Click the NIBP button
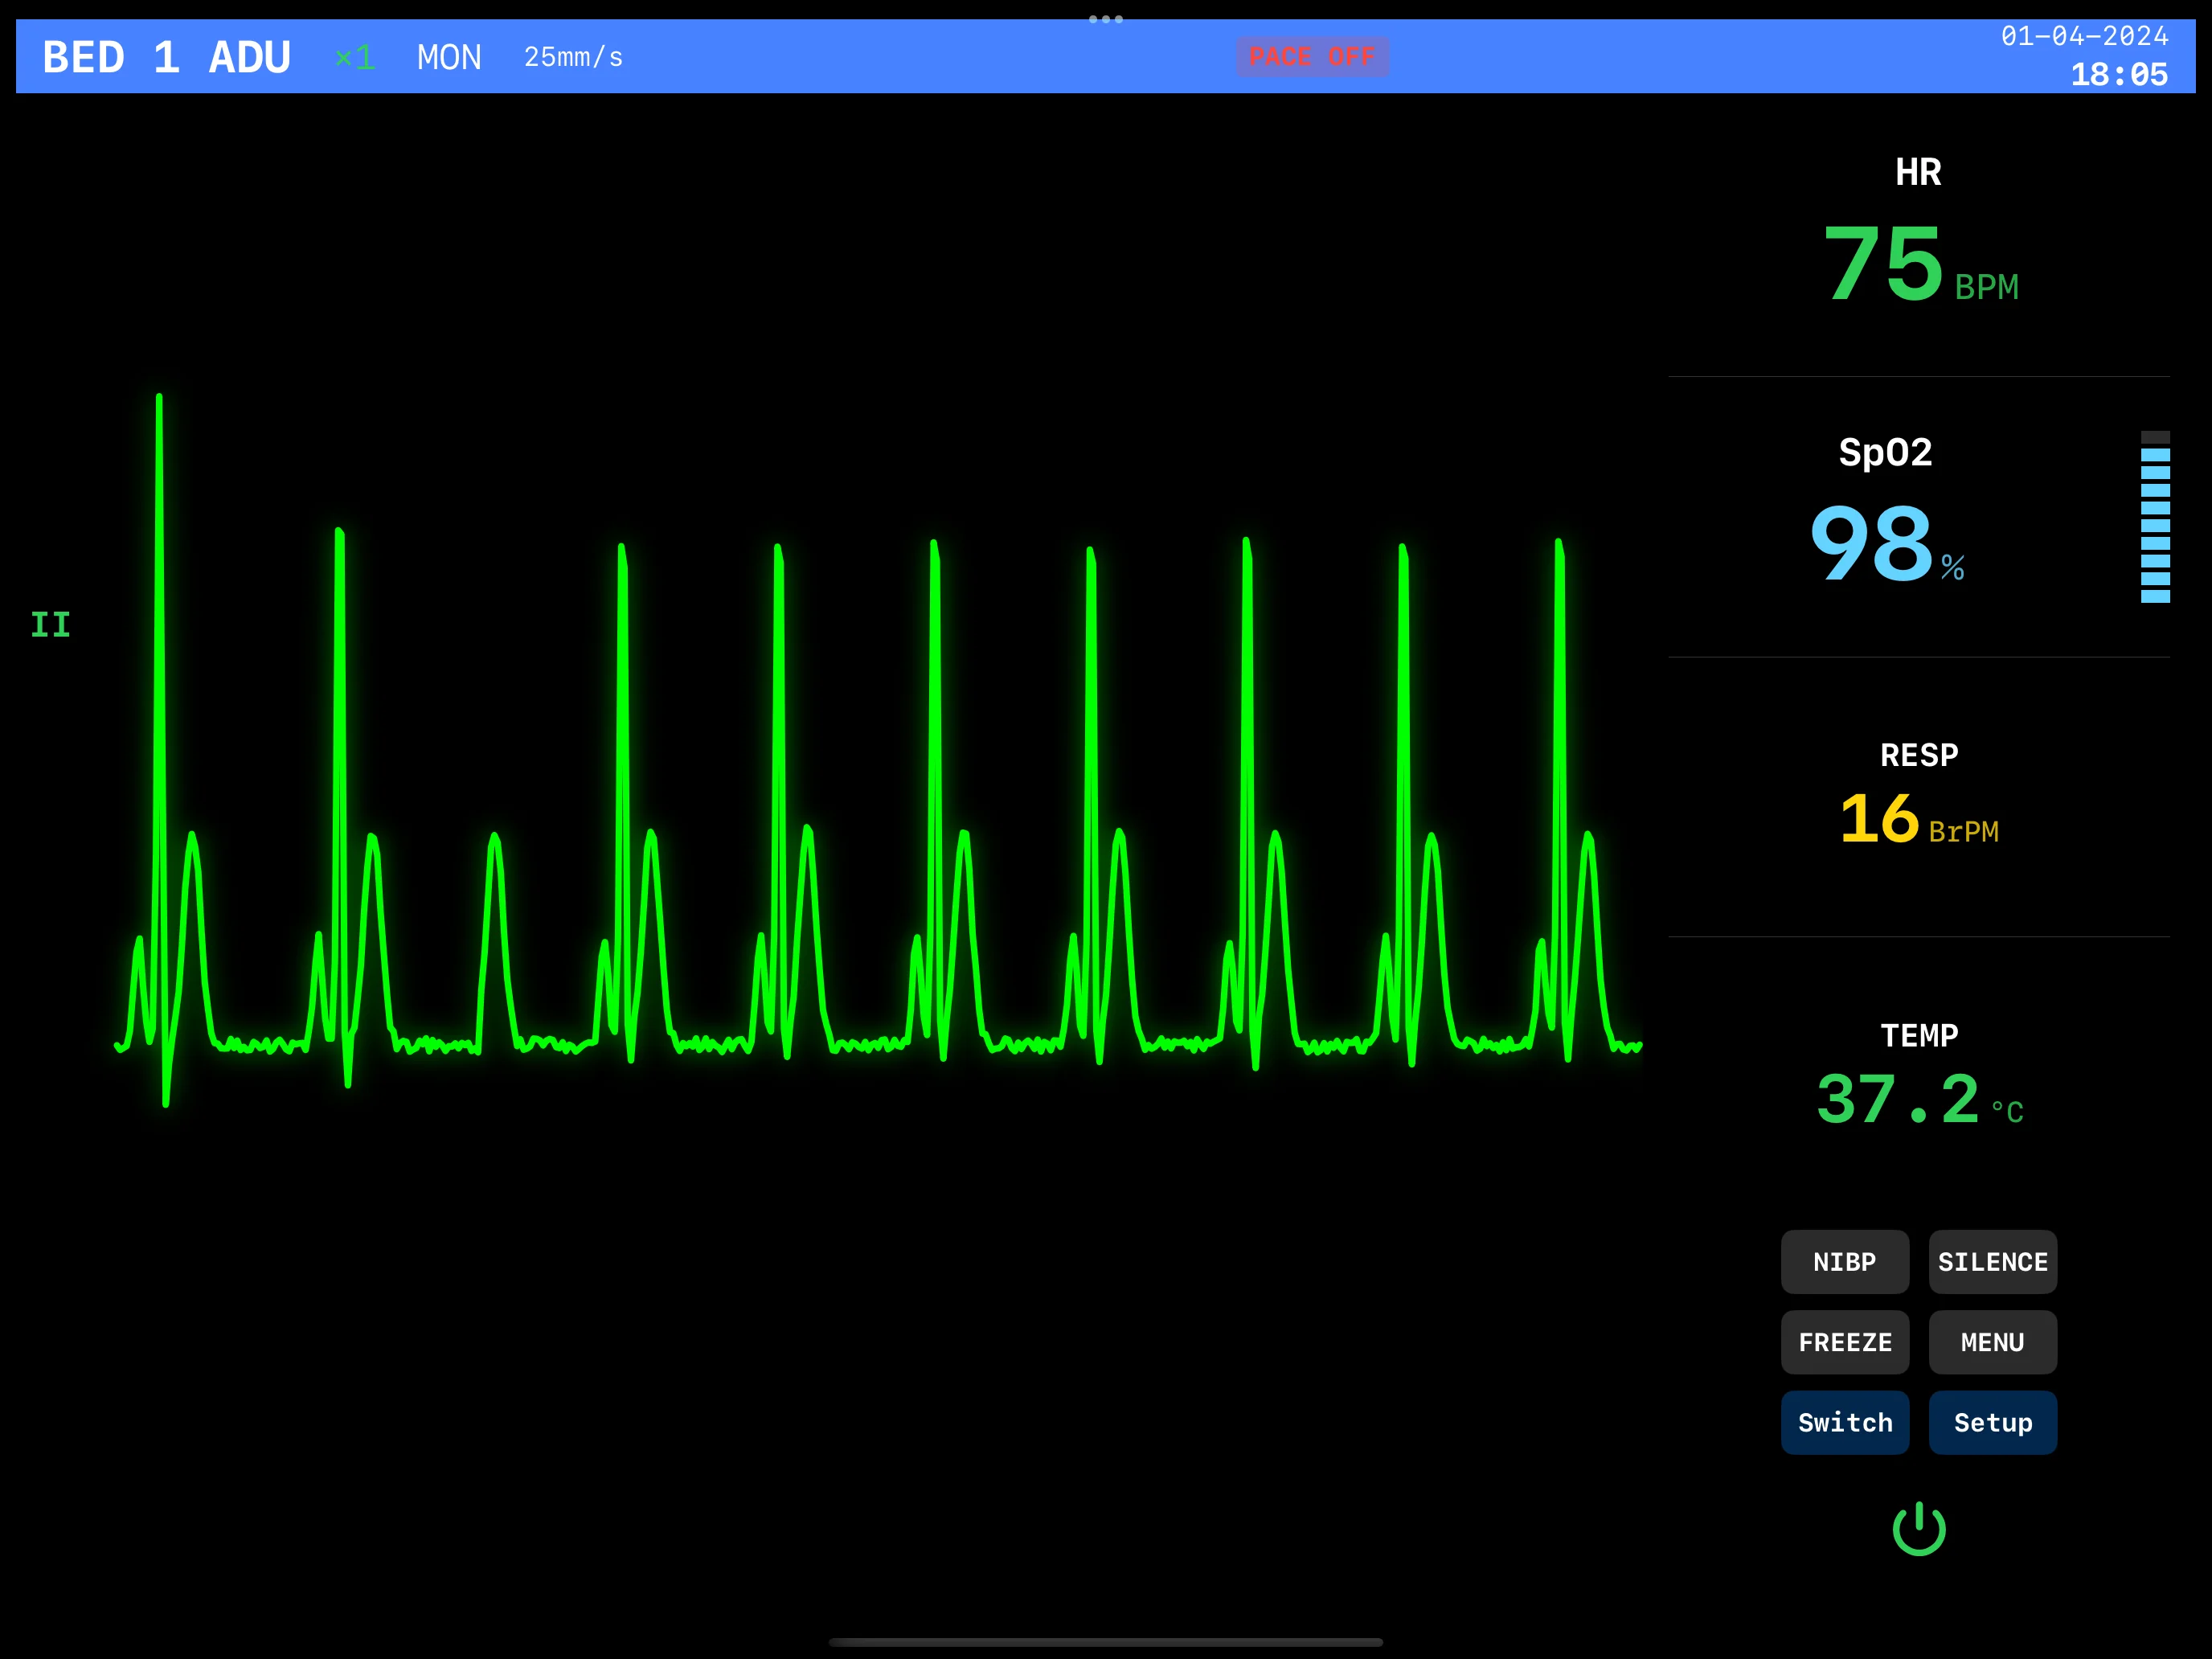2212x1659 pixels. point(1845,1262)
